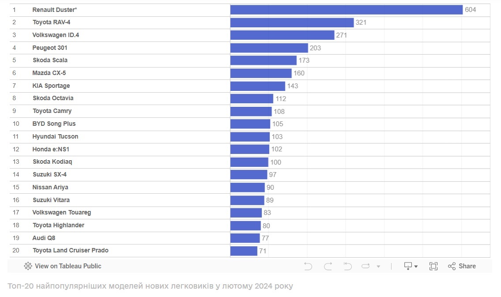Click the Revert view icon

tap(348, 266)
